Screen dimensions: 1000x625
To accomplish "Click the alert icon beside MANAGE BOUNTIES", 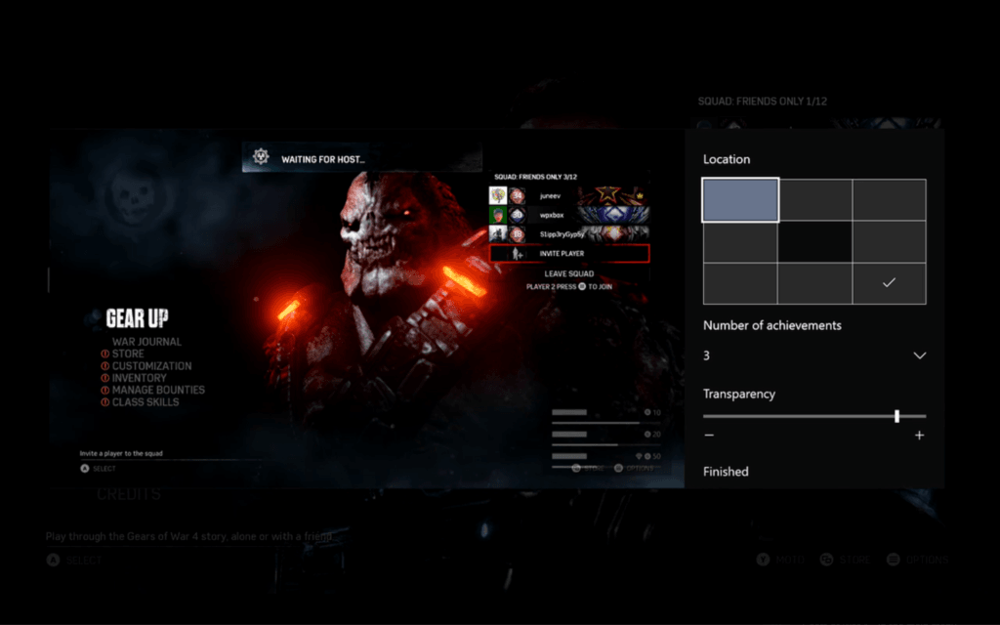I will pyautogui.click(x=104, y=391).
